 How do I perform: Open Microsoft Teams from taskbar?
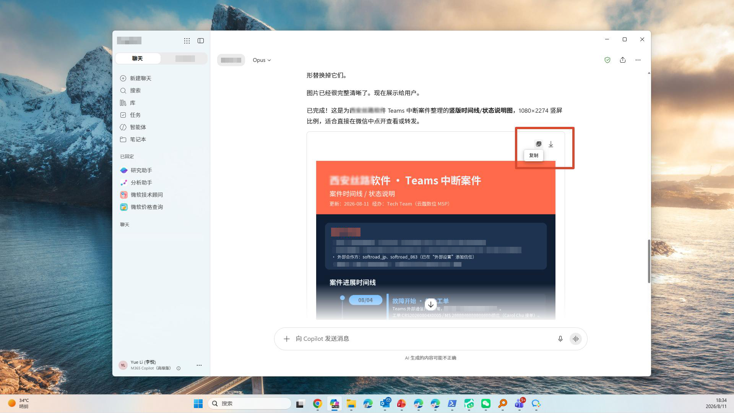coord(520,403)
